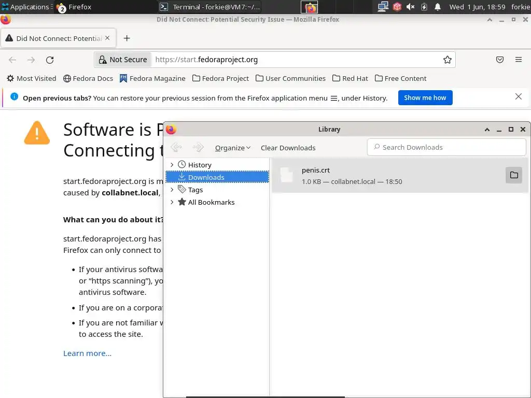This screenshot has height=398, width=531.
Task: Dismiss the Open previous tabs notification
Action: (518, 96)
